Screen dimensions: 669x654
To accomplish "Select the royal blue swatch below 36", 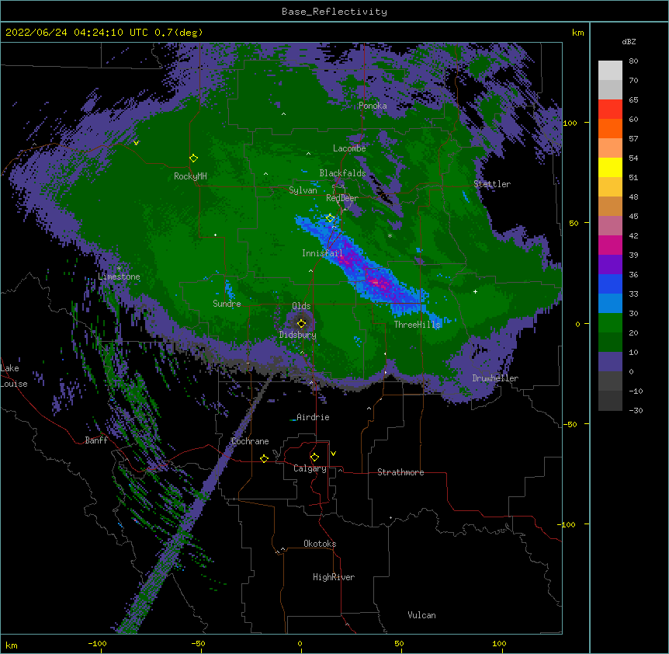I will click(x=610, y=284).
